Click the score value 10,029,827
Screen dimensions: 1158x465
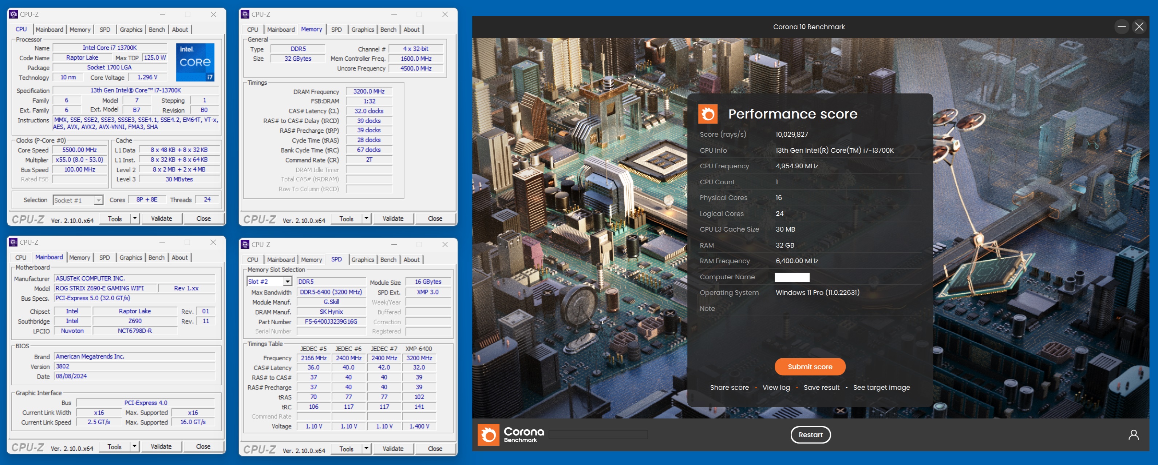(x=792, y=134)
